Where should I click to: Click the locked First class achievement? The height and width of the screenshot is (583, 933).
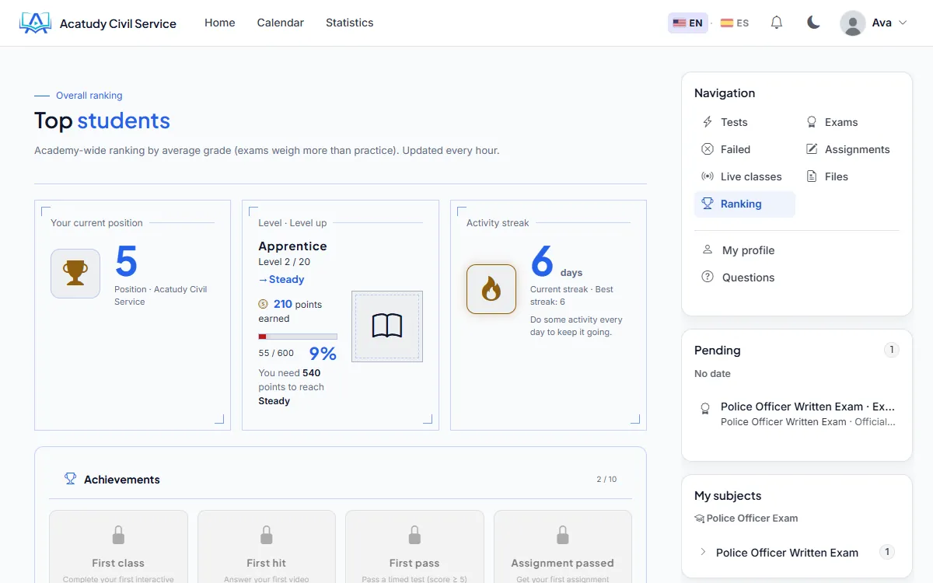point(118,546)
